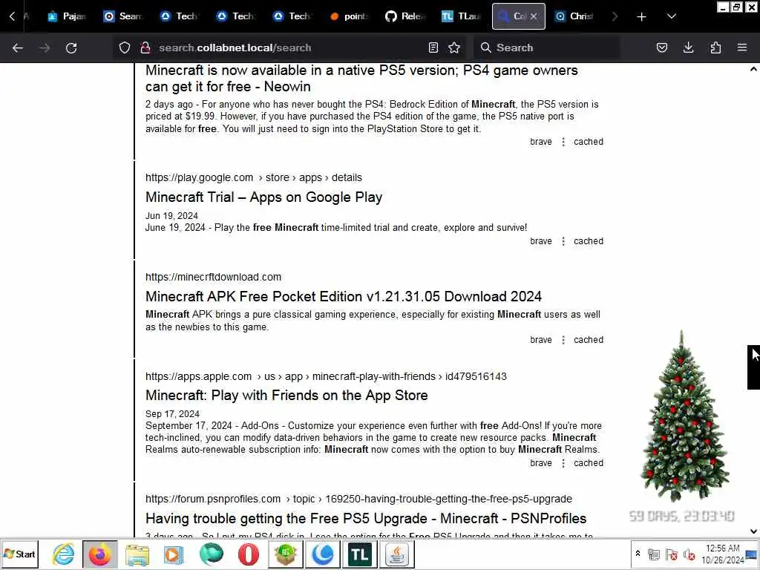
Task: Click the page scrollbar up arrow
Action: point(753,69)
